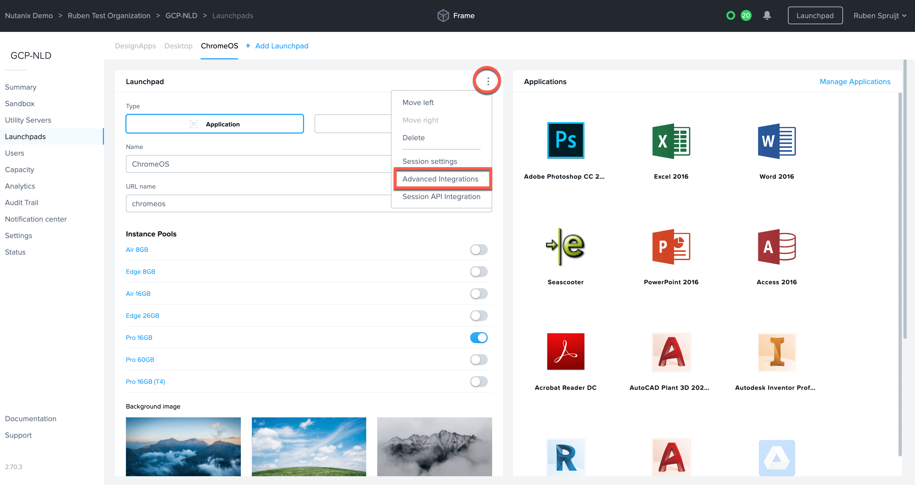Click into the ChromeOS name field
Viewport: 915px width, 485px height.
click(258, 164)
